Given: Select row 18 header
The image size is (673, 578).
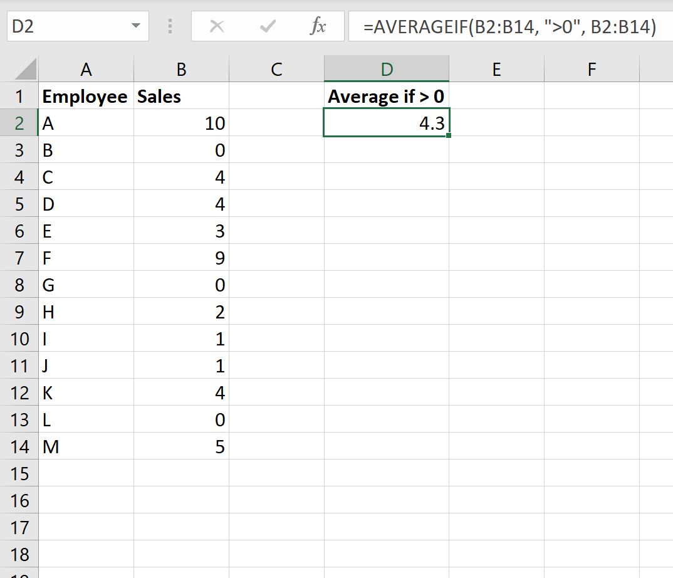Looking at the screenshot, I should pos(19,554).
